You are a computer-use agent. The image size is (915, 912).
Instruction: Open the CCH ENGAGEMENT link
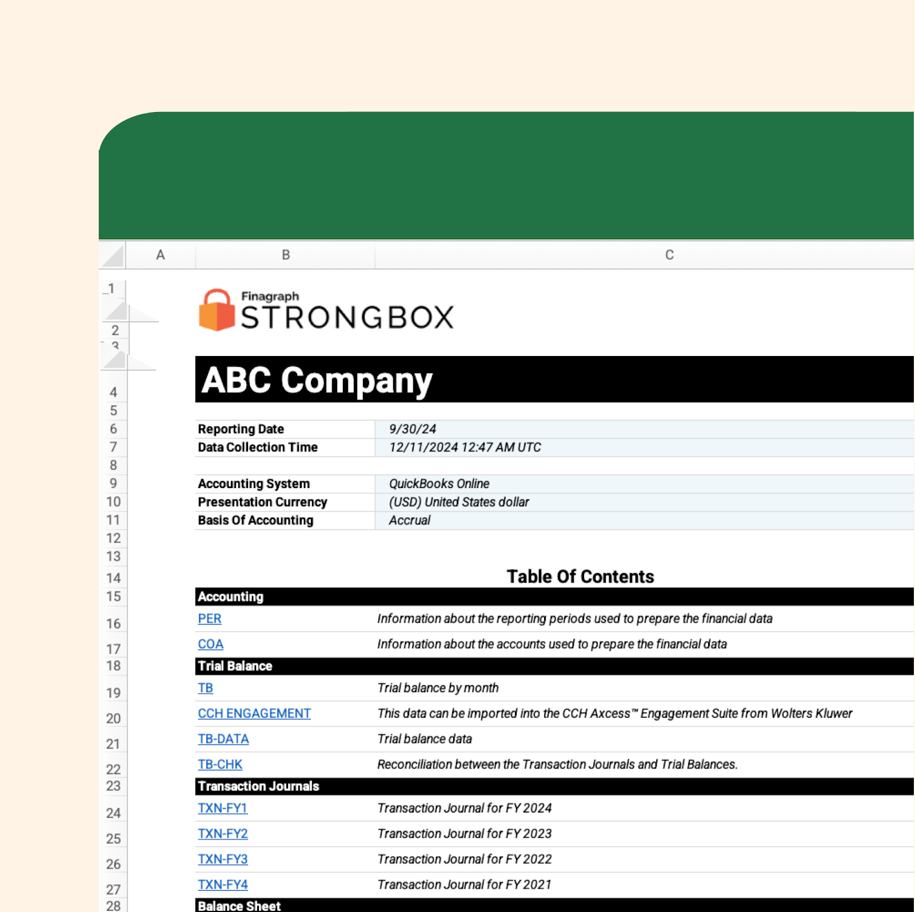(x=254, y=714)
